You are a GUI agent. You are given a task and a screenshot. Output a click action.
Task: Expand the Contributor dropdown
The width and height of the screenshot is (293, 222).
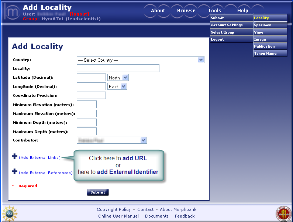(112, 140)
